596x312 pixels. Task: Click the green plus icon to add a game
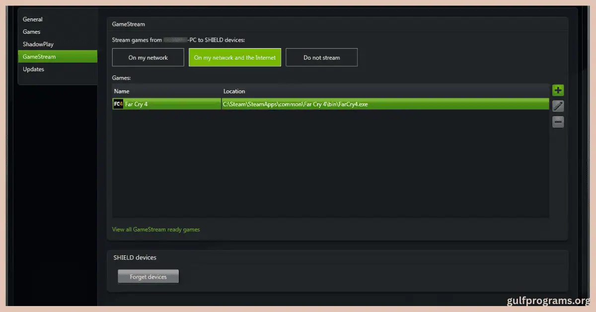pos(558,90)
